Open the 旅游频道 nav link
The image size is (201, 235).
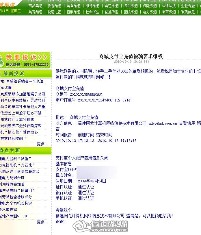tap(55, 6)
